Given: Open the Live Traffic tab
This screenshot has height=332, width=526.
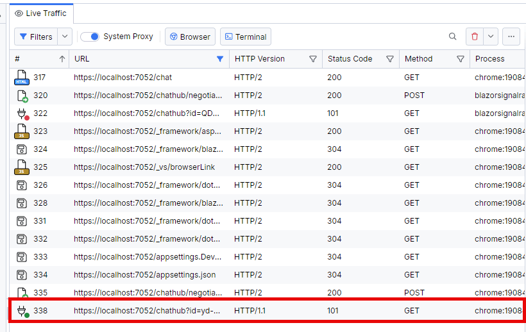Looking at the screenshot, I should tap(41, 13).
